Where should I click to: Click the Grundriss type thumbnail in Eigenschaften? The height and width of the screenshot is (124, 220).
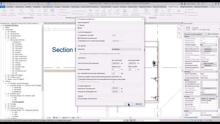[x=188, y=29]
